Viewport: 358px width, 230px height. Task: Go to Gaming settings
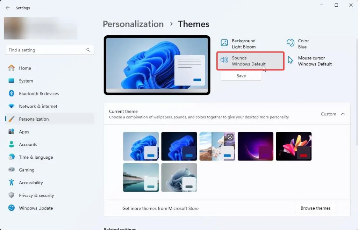click(50, 170)
